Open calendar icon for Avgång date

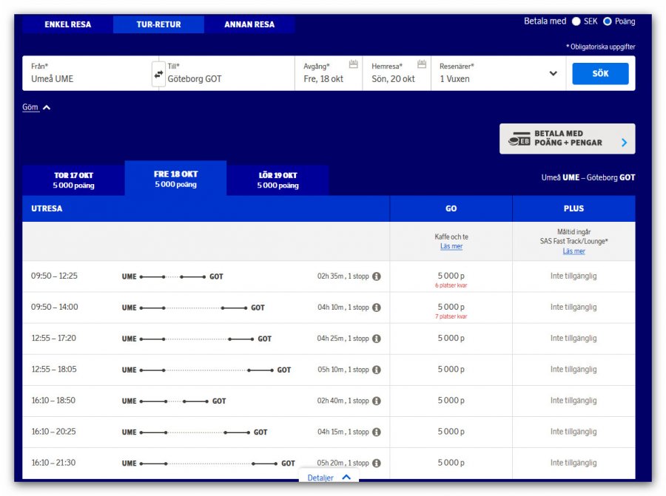(x=353, y=65)
